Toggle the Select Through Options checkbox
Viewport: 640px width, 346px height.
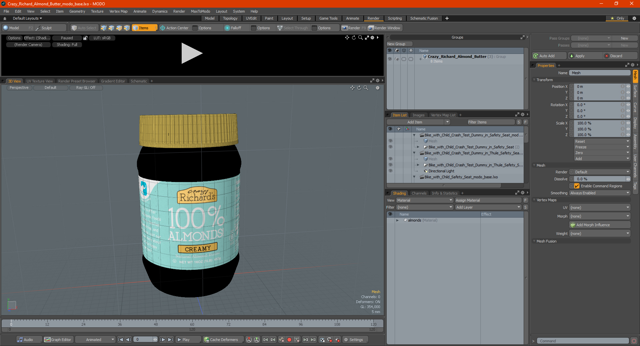[314, 28]
